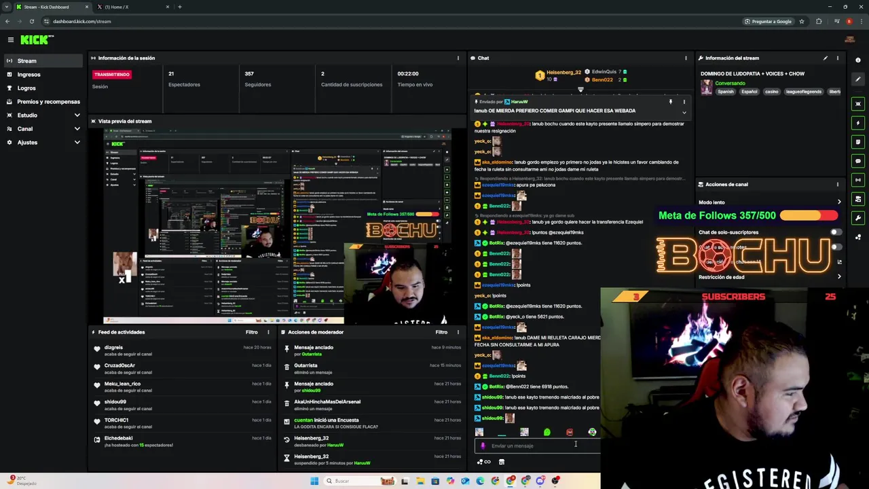
Task: Click the info icon in right toolbar
Action: (x=858, y=60)
